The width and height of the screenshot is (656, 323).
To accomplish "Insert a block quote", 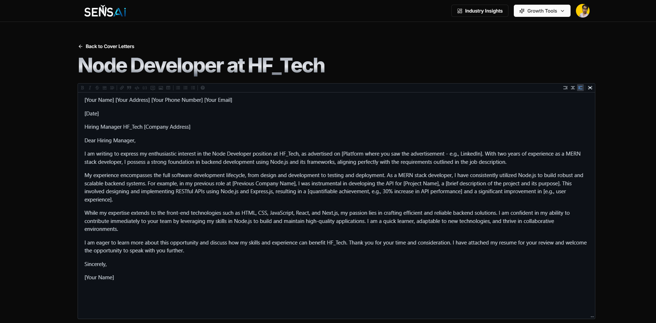I will [129, 88].
